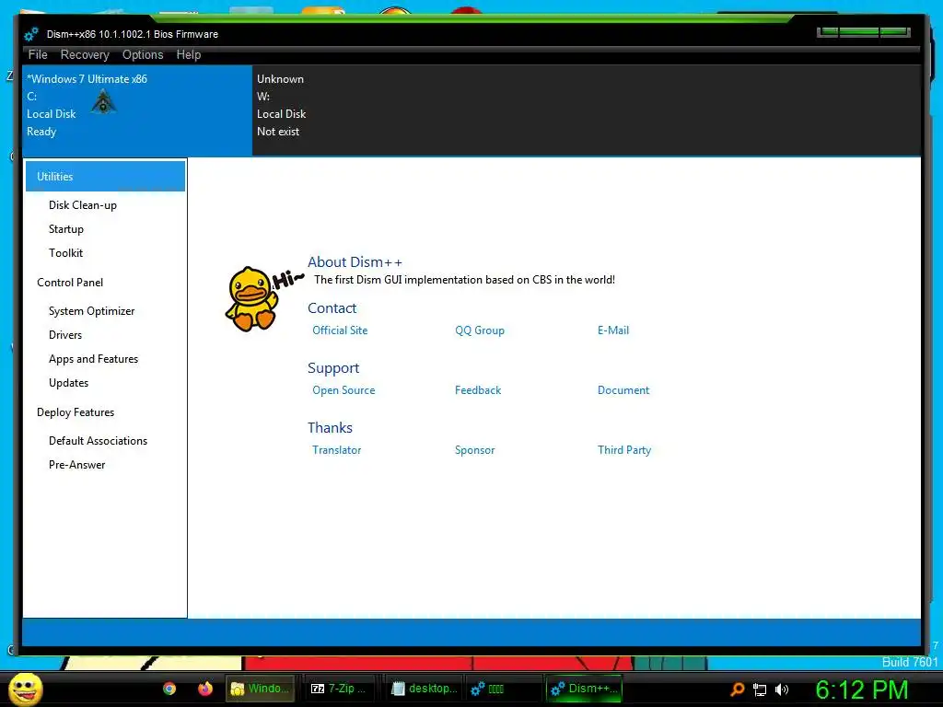Open the QQ Group link
The image size is (943, 707).
pos(479,330)
